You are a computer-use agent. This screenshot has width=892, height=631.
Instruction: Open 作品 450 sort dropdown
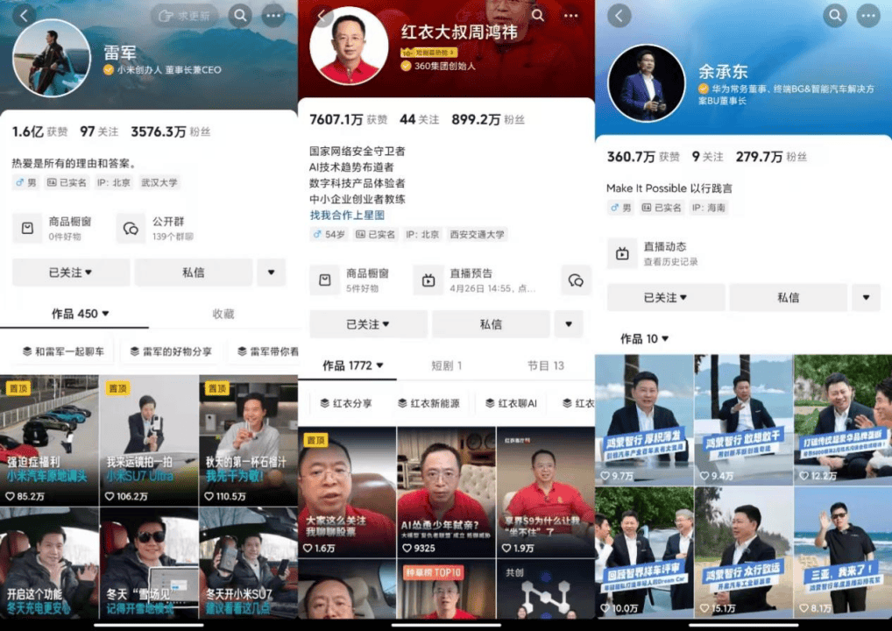coord(81,314)
